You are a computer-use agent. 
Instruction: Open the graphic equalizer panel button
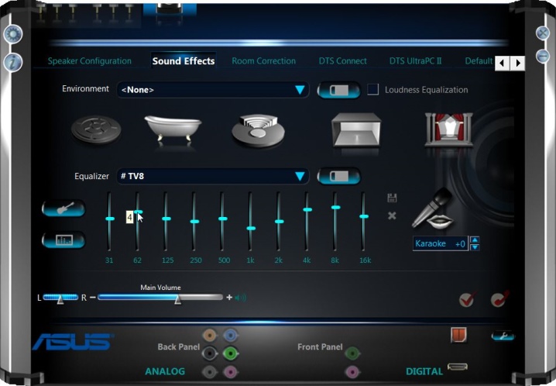click(63, 240)
